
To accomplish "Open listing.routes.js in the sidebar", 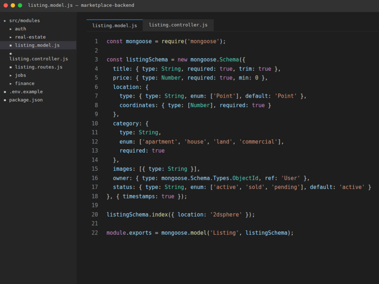I will (39, 67).
